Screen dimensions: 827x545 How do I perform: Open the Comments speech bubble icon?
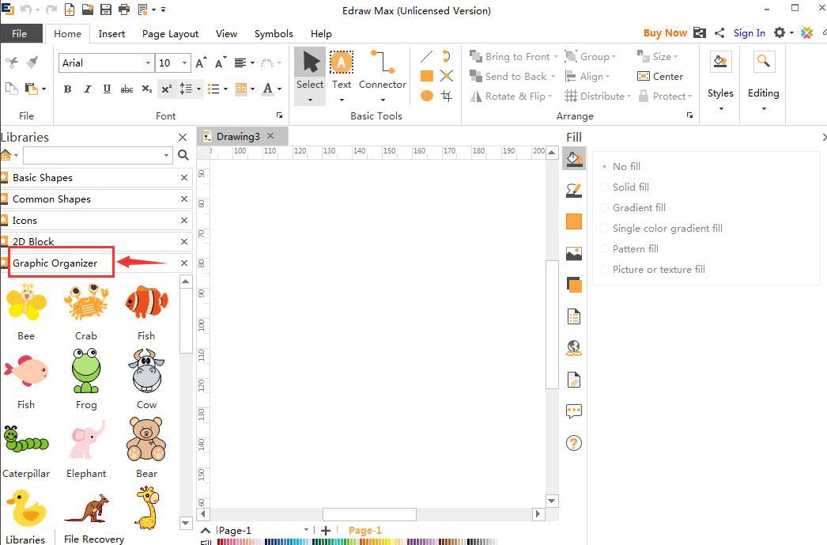point(574,411)
